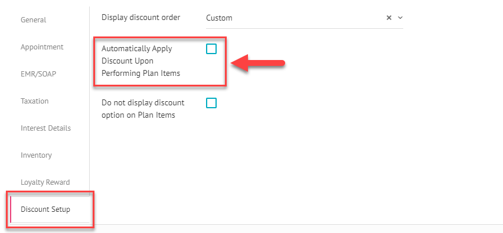Enable Automatically Apply Discount checkbox
Image resolution: width=503 pixels, height=233 pixels.
[211, 49]
